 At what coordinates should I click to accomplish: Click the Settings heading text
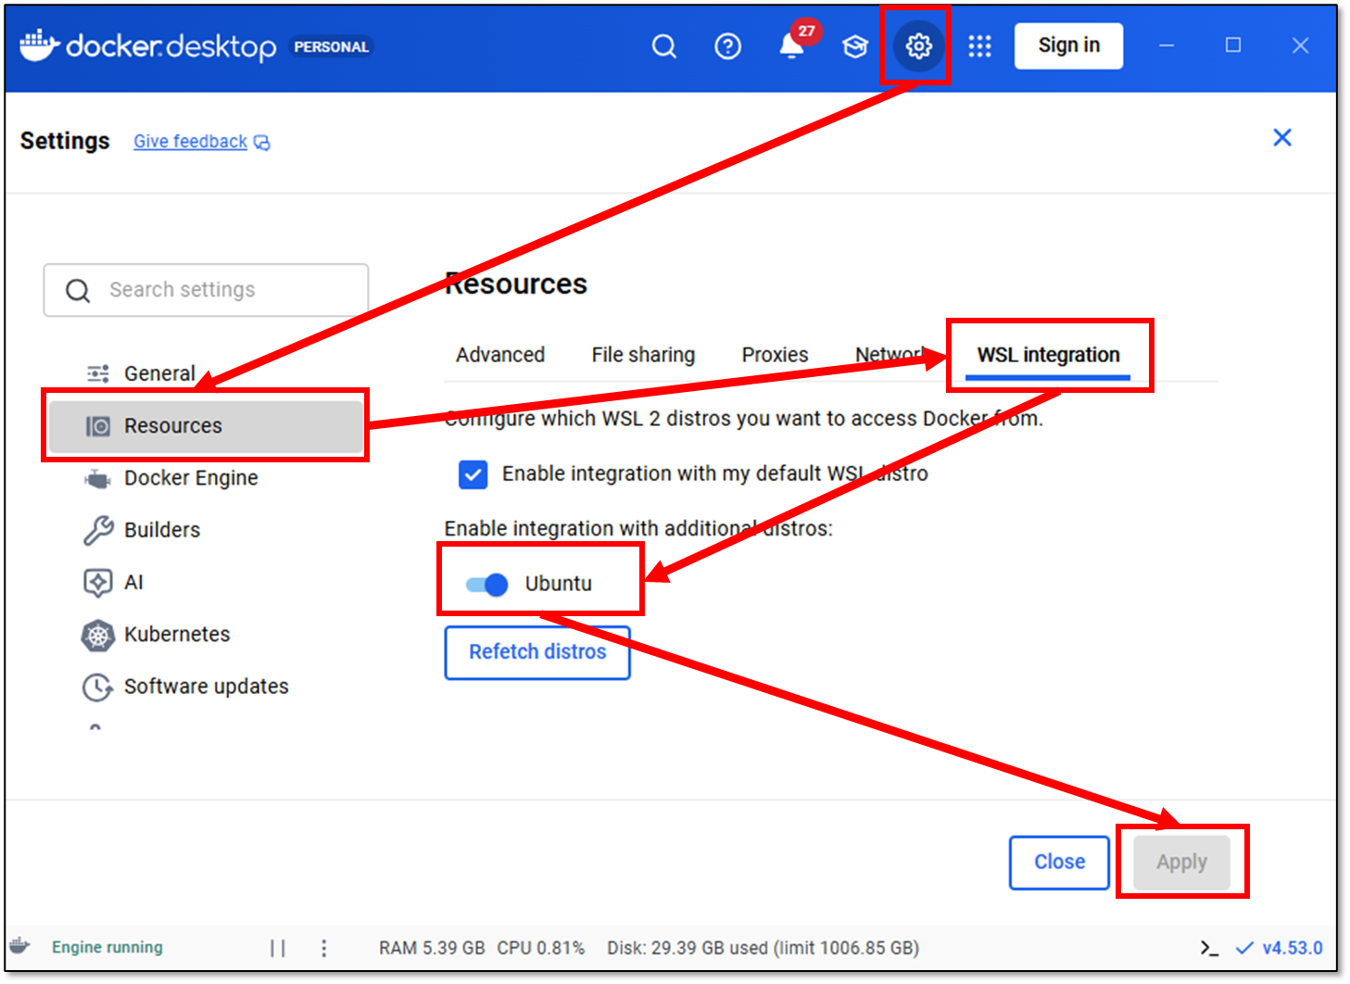65,141
